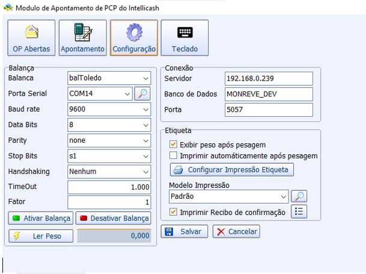Click magnifier icon next to Porta Serial
Viewport: 366px width, 274px height.
(142, 93)
